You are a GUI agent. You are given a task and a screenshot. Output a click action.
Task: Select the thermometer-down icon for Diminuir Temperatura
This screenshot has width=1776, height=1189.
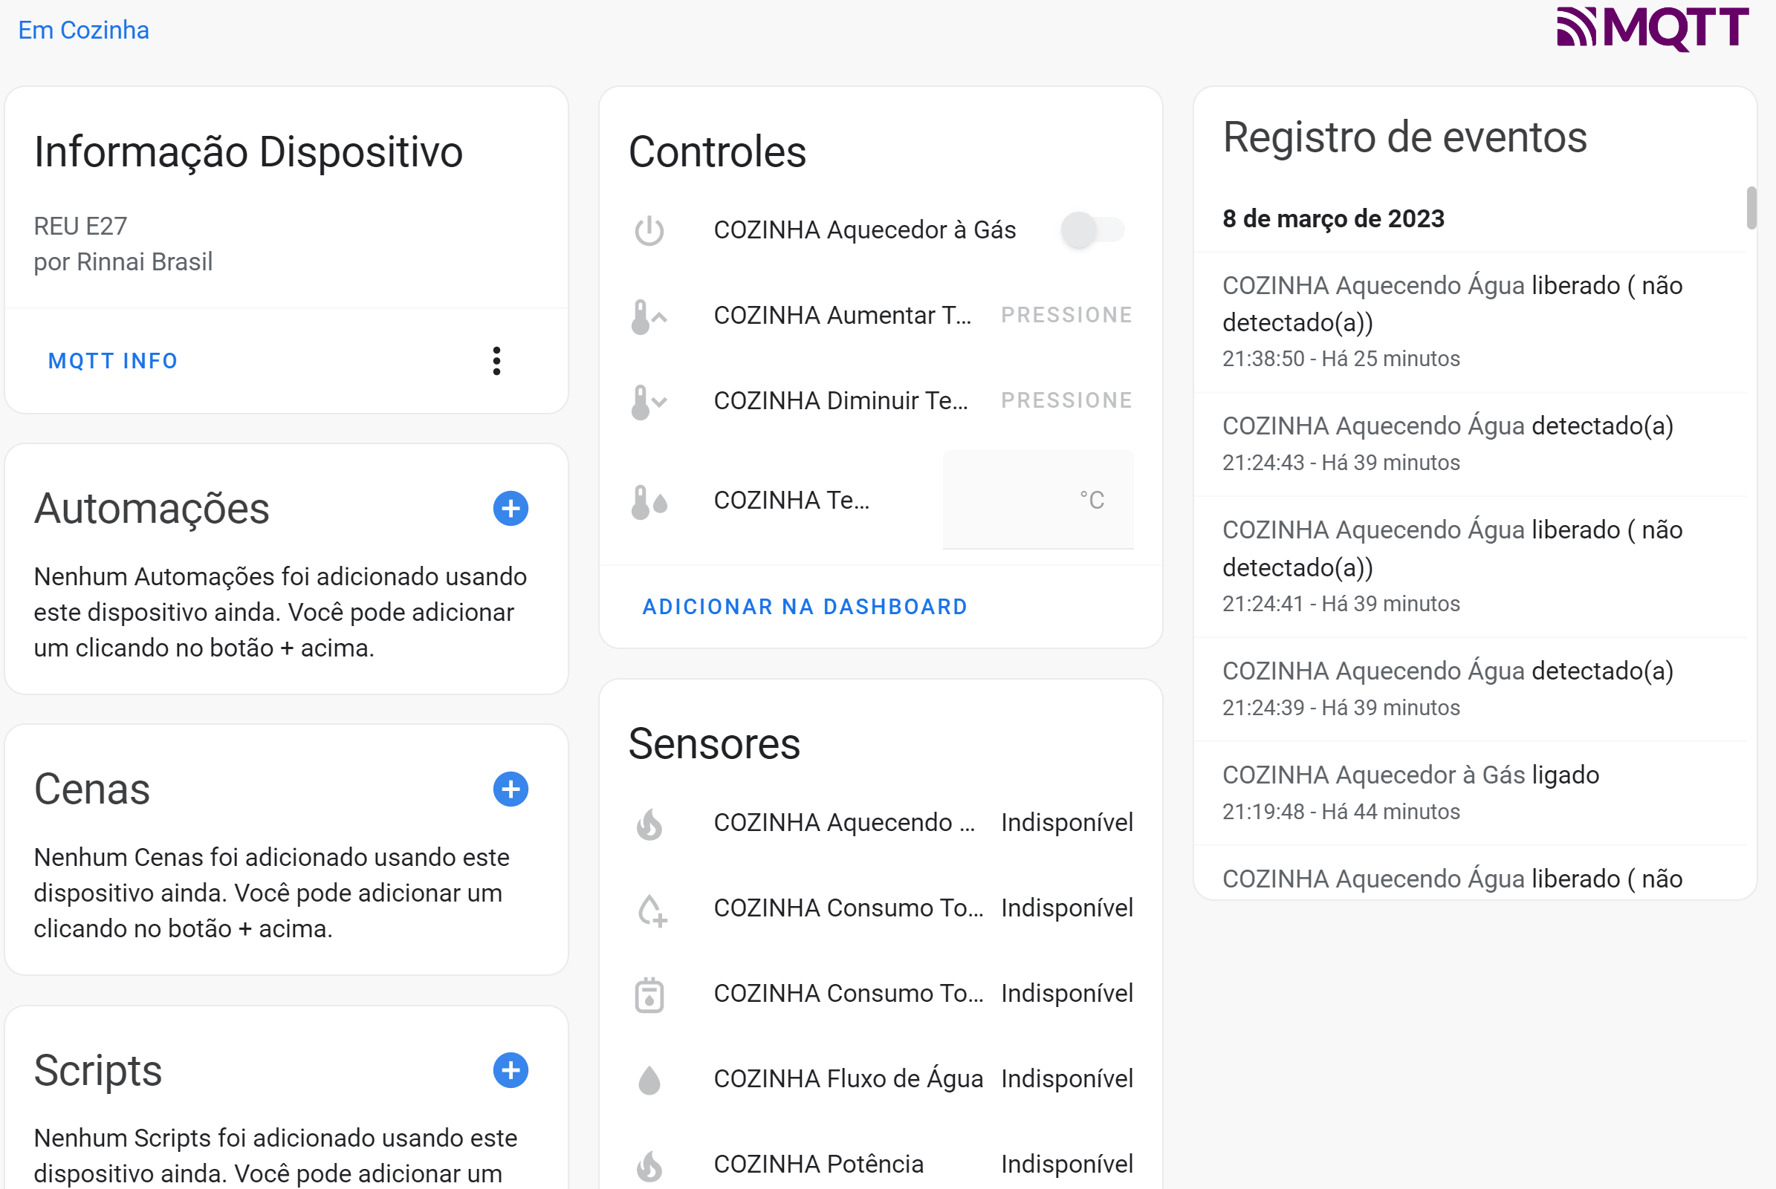click(649, 401)
